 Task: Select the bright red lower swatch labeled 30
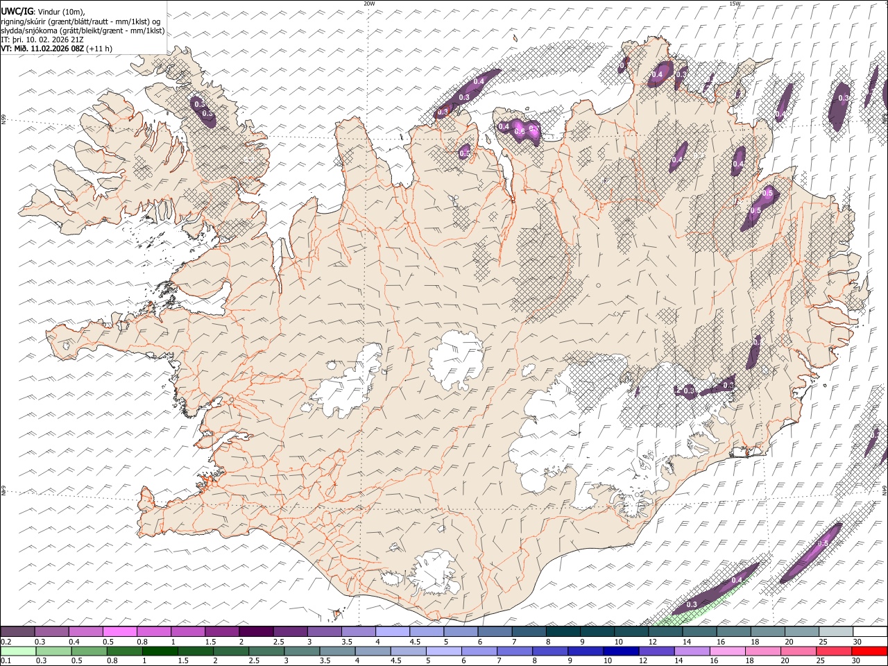(869, 651)
